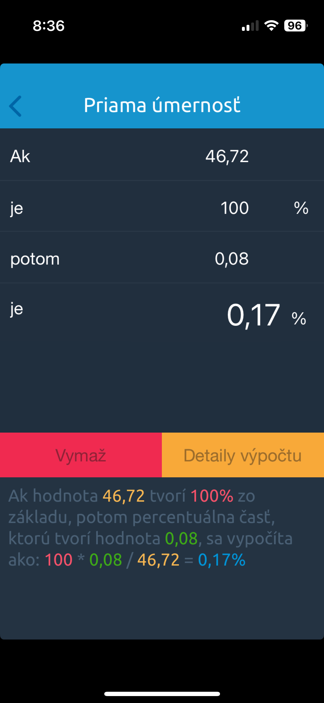The height and width of the screenshot is (703, 324).
Task: Tap the home indicator bar
Action: (x=162, y=694)
